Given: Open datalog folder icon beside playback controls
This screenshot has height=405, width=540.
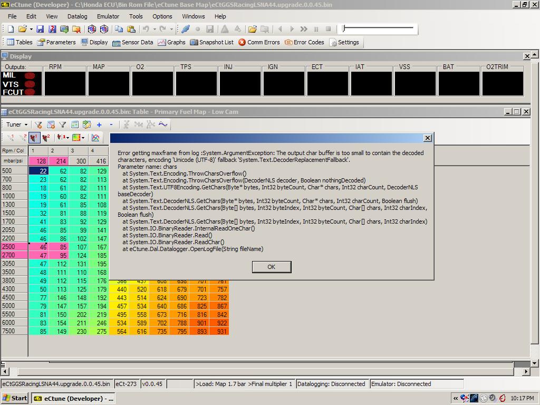Looking at the screenshot, I should pos(253,30).
